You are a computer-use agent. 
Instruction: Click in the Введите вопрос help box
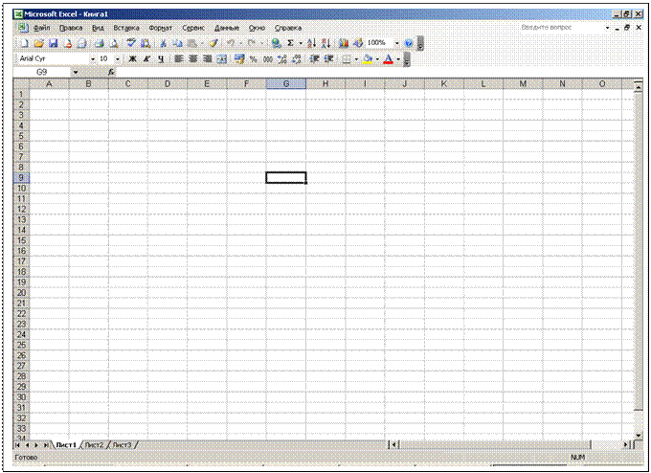click(x=562, y=28)
